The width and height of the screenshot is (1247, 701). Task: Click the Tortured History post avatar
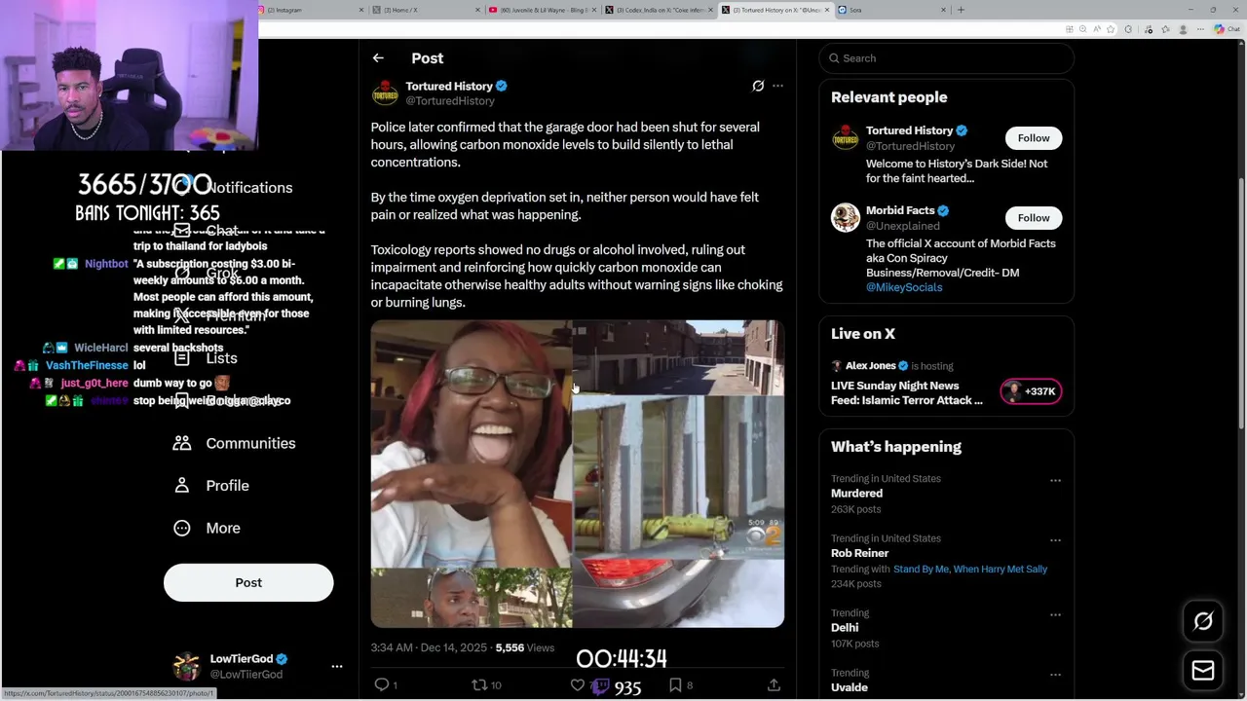coord(385,93)
